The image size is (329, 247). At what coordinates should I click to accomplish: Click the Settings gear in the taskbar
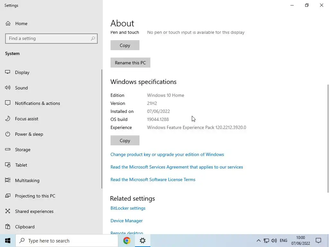pyautogui.click(x=142, y=241)
